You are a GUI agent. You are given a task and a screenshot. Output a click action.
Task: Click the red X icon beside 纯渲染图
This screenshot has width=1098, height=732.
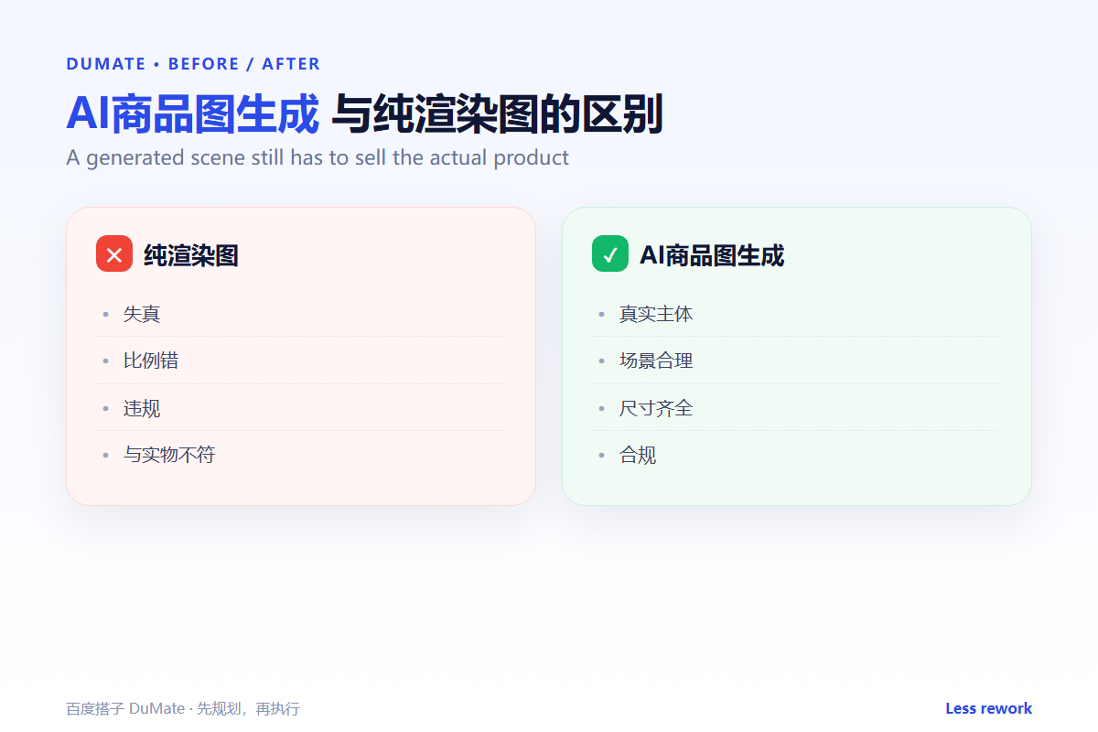pyautogui.click(x=114, y=254)
